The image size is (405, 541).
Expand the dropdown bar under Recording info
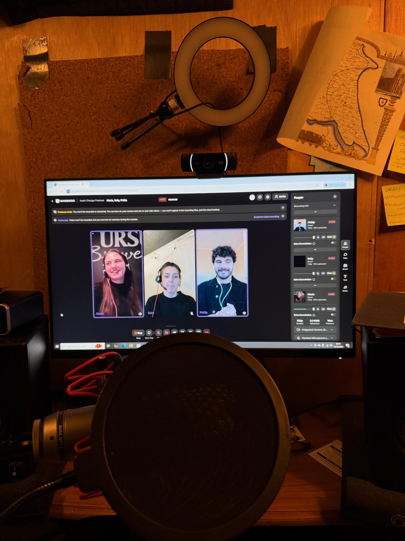pyautogui.click(x=315, y=212)
